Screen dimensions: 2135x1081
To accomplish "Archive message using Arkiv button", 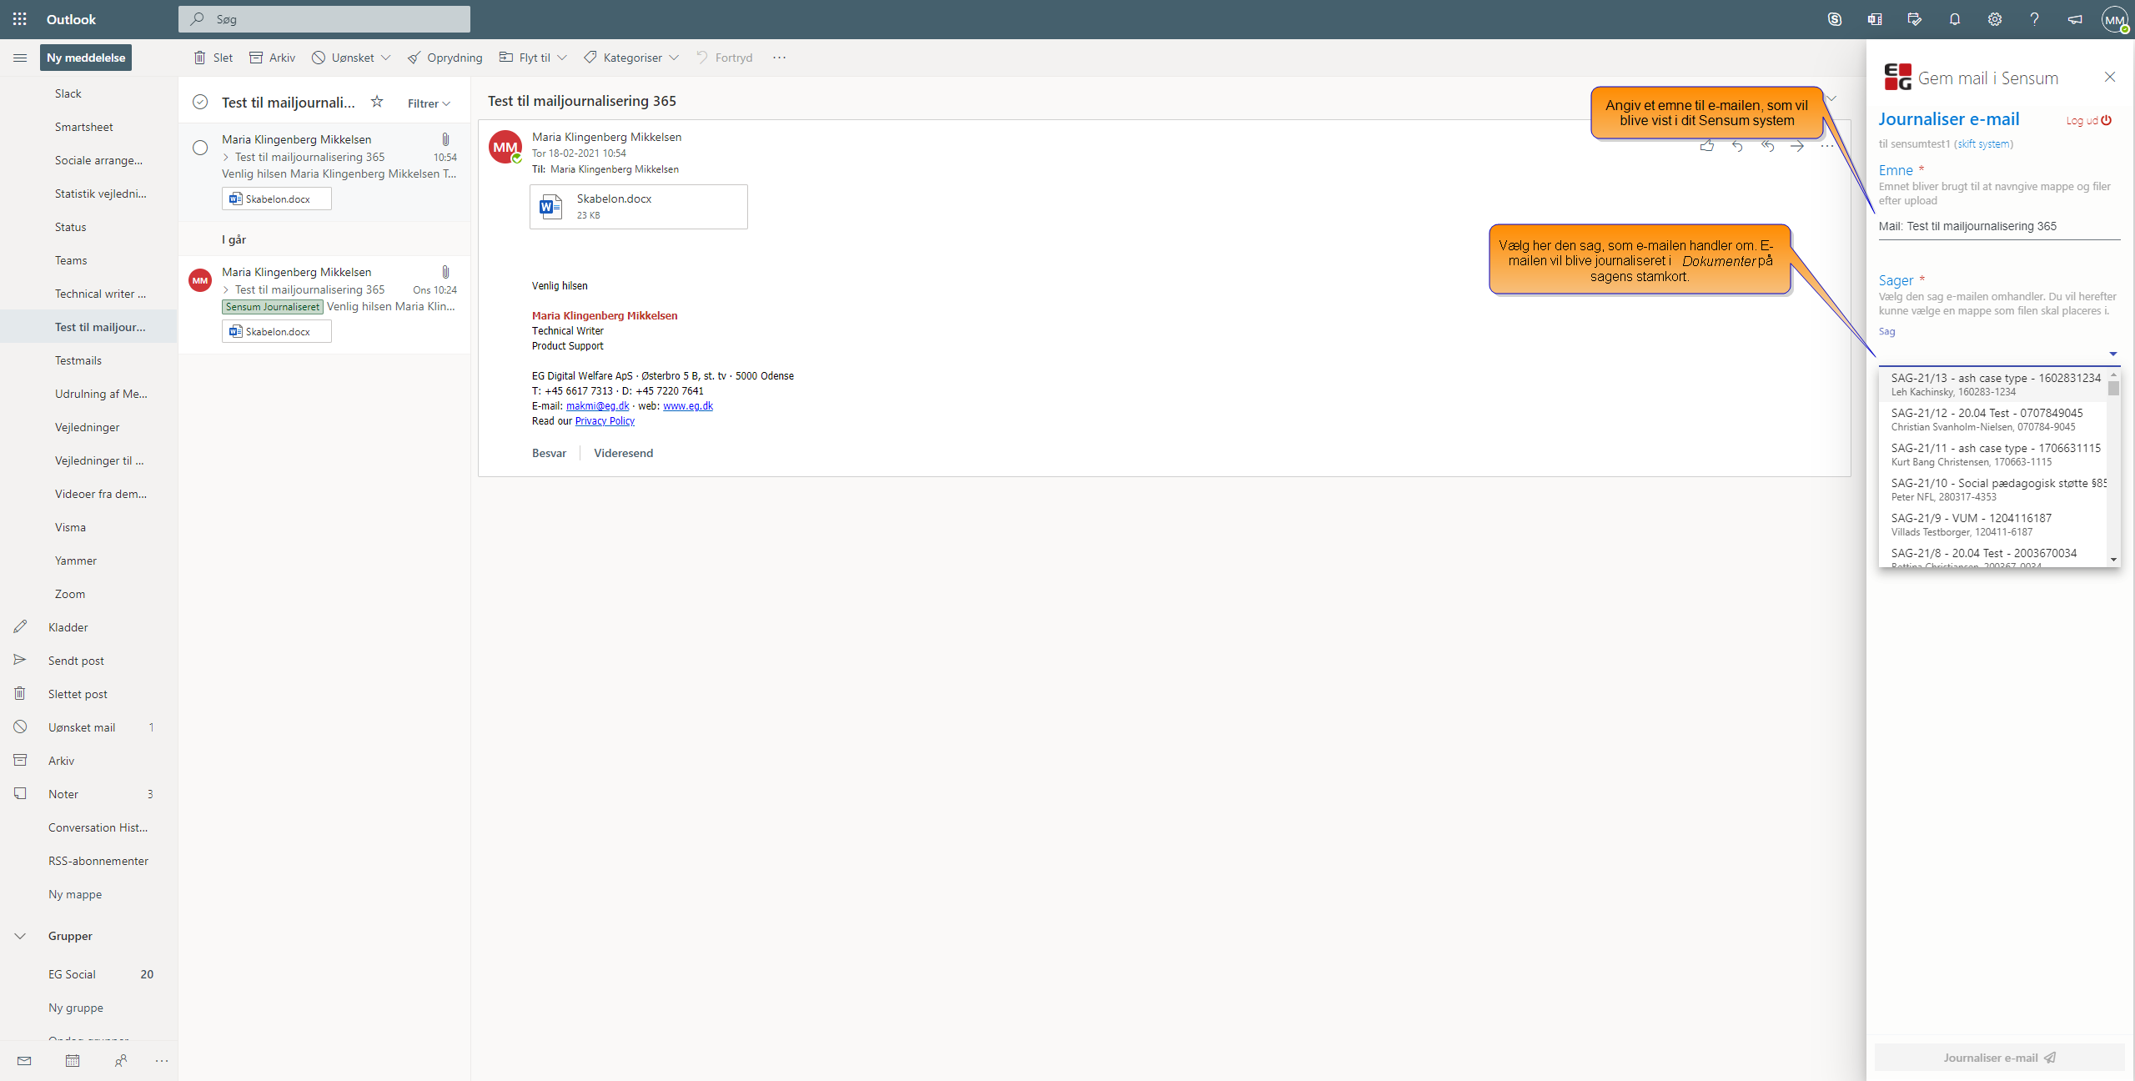I will [x=273, y=58].
